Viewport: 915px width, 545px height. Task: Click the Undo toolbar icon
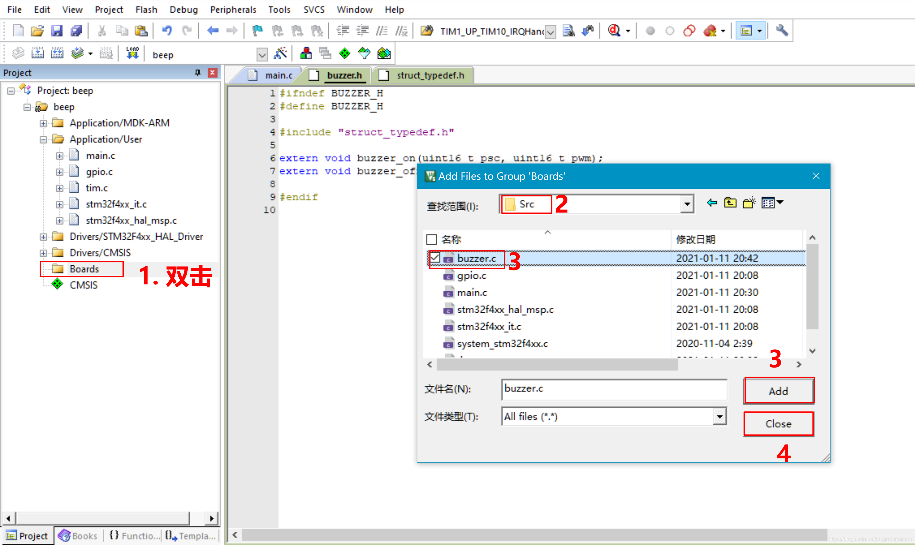[x=167, y=31]
